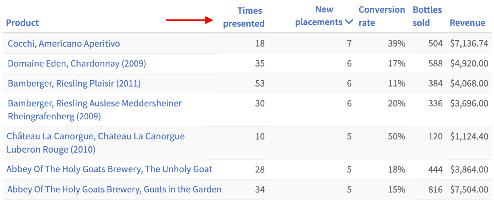Open Goats in the Garden product link

(114, 189)
